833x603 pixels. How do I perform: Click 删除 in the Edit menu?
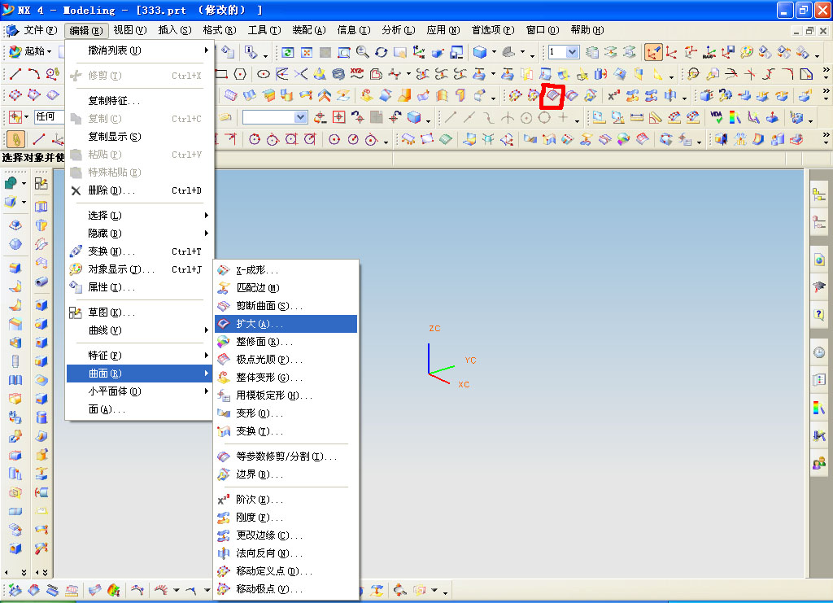pyautogui.click(x=139, y=190)
